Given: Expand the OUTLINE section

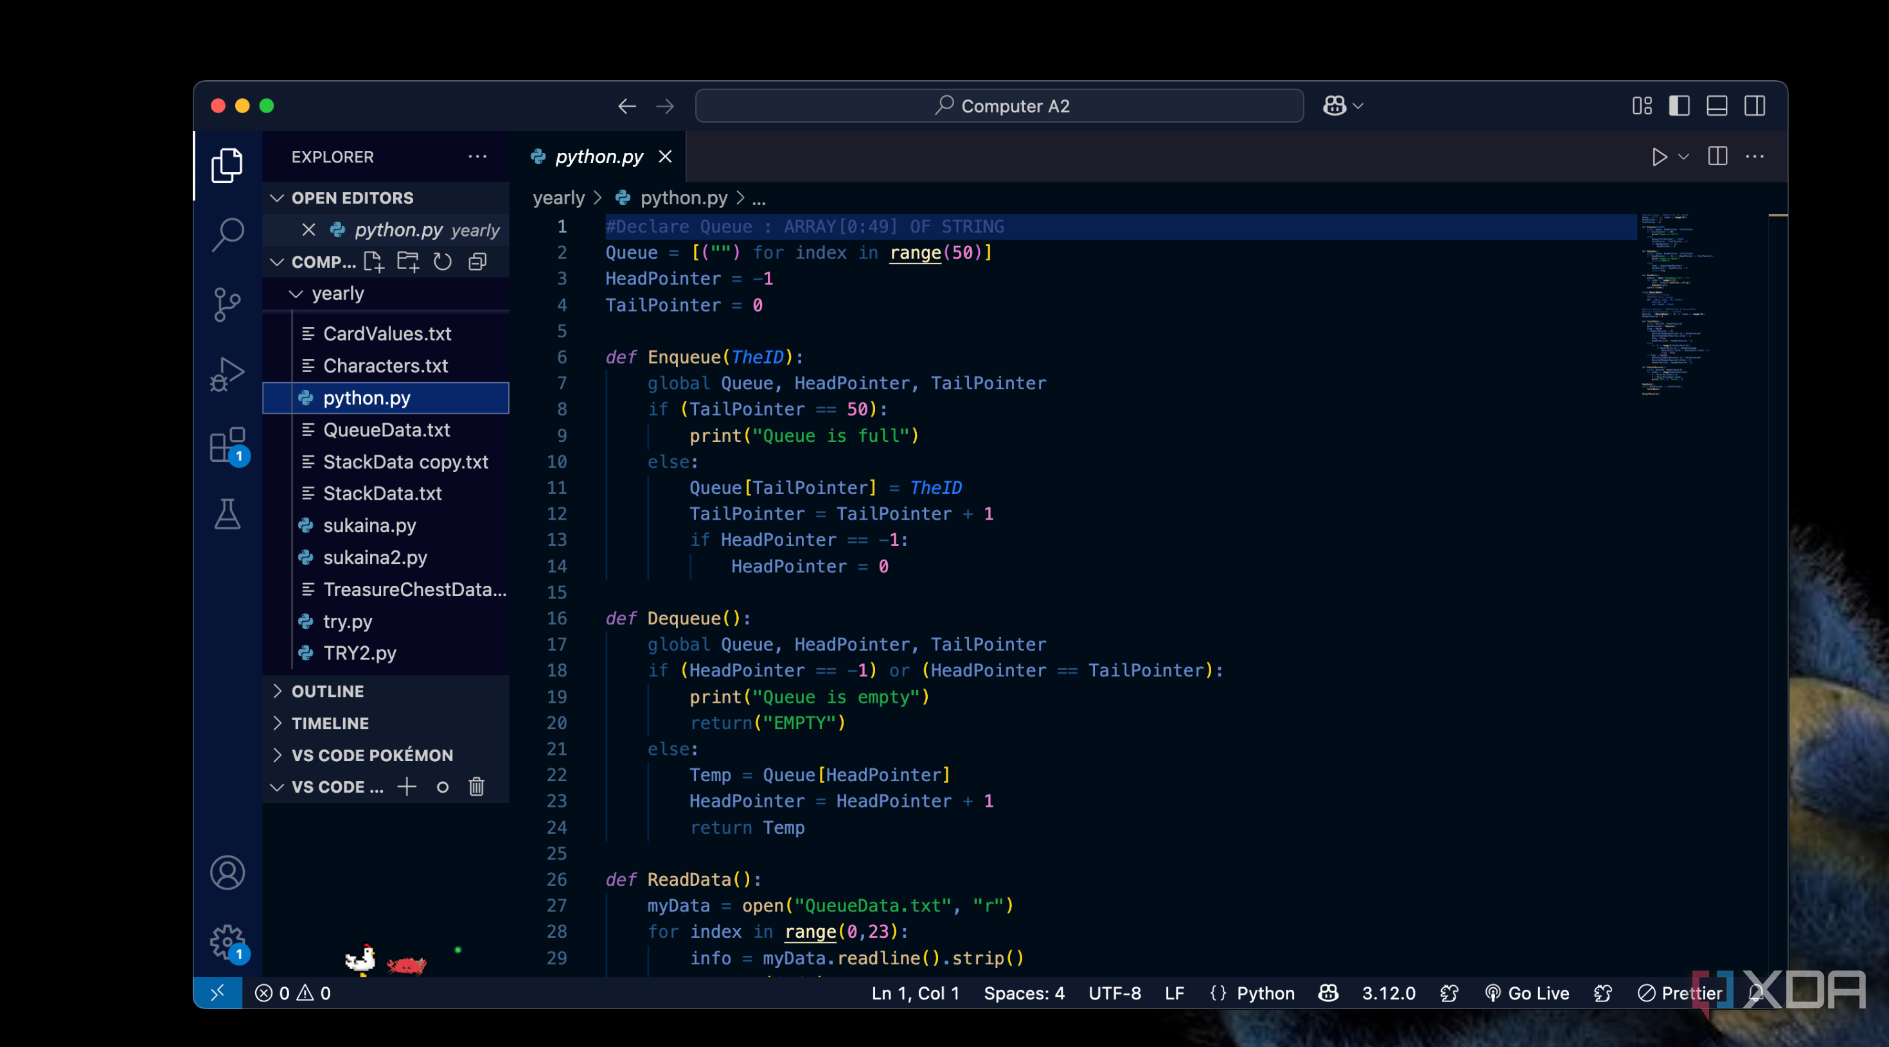Looking at the screenshot, I should 327,691.
